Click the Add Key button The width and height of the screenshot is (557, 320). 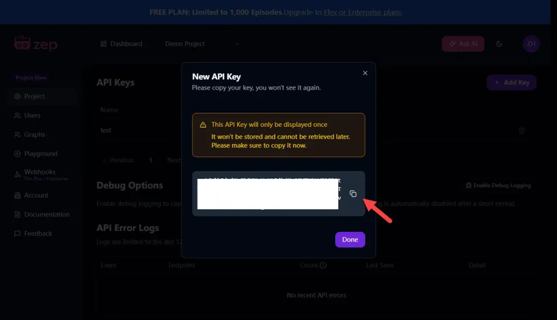point(512,82)
